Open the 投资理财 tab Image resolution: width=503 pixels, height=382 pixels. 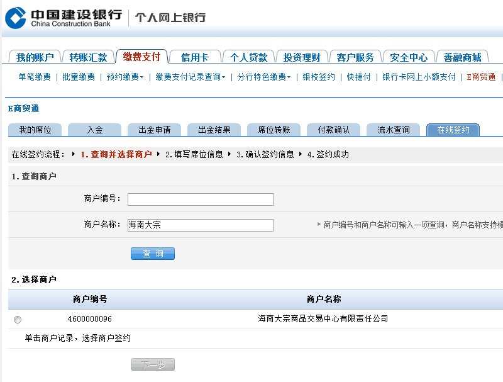302,57
